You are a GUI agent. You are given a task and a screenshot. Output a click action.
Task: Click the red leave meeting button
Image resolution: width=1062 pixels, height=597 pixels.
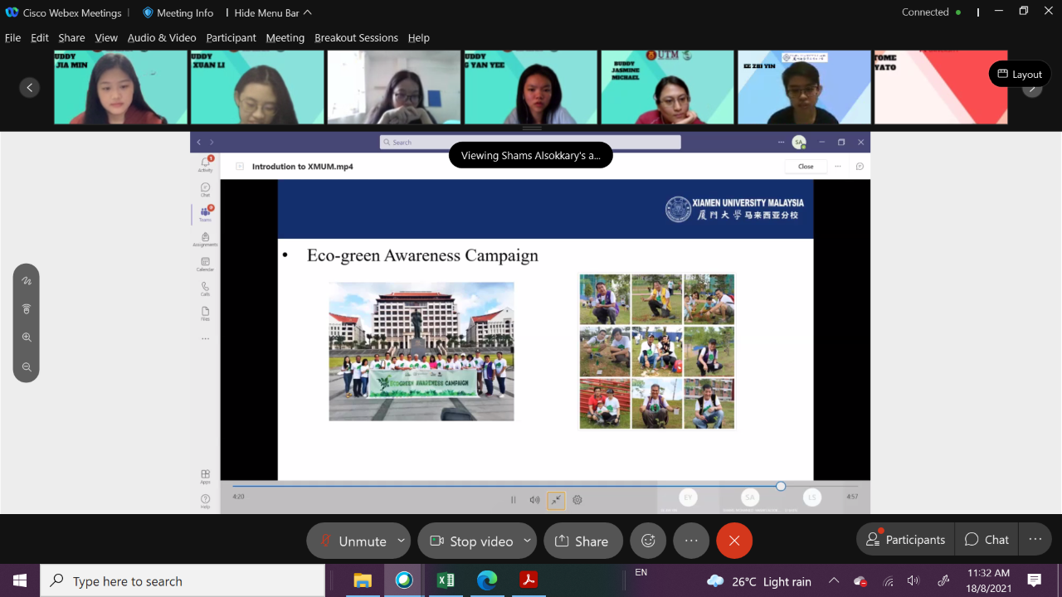tap(734, 541)
